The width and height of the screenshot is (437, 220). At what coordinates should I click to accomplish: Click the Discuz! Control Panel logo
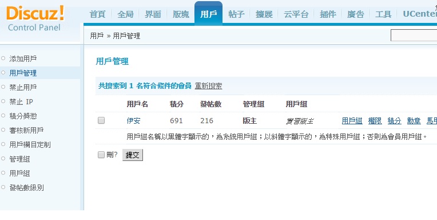coord(35,18)
